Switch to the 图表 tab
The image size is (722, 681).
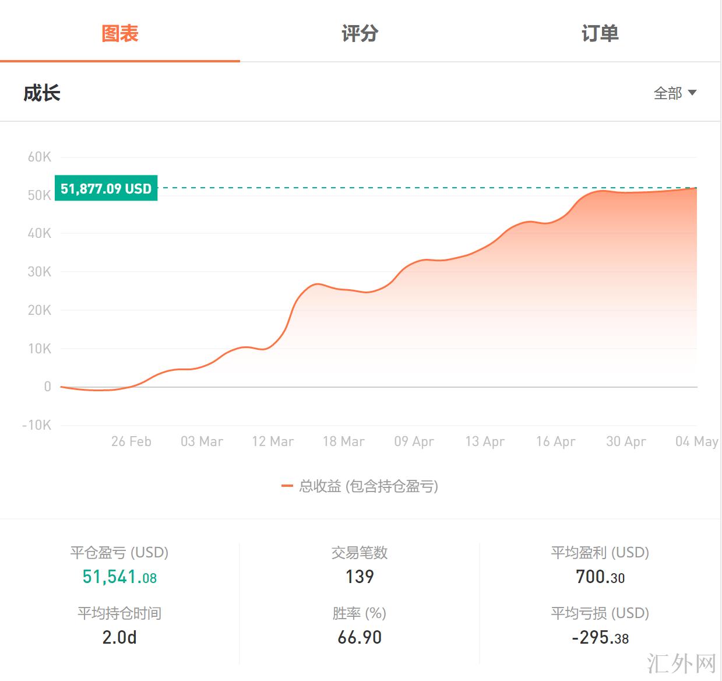(x=119, y=33)
